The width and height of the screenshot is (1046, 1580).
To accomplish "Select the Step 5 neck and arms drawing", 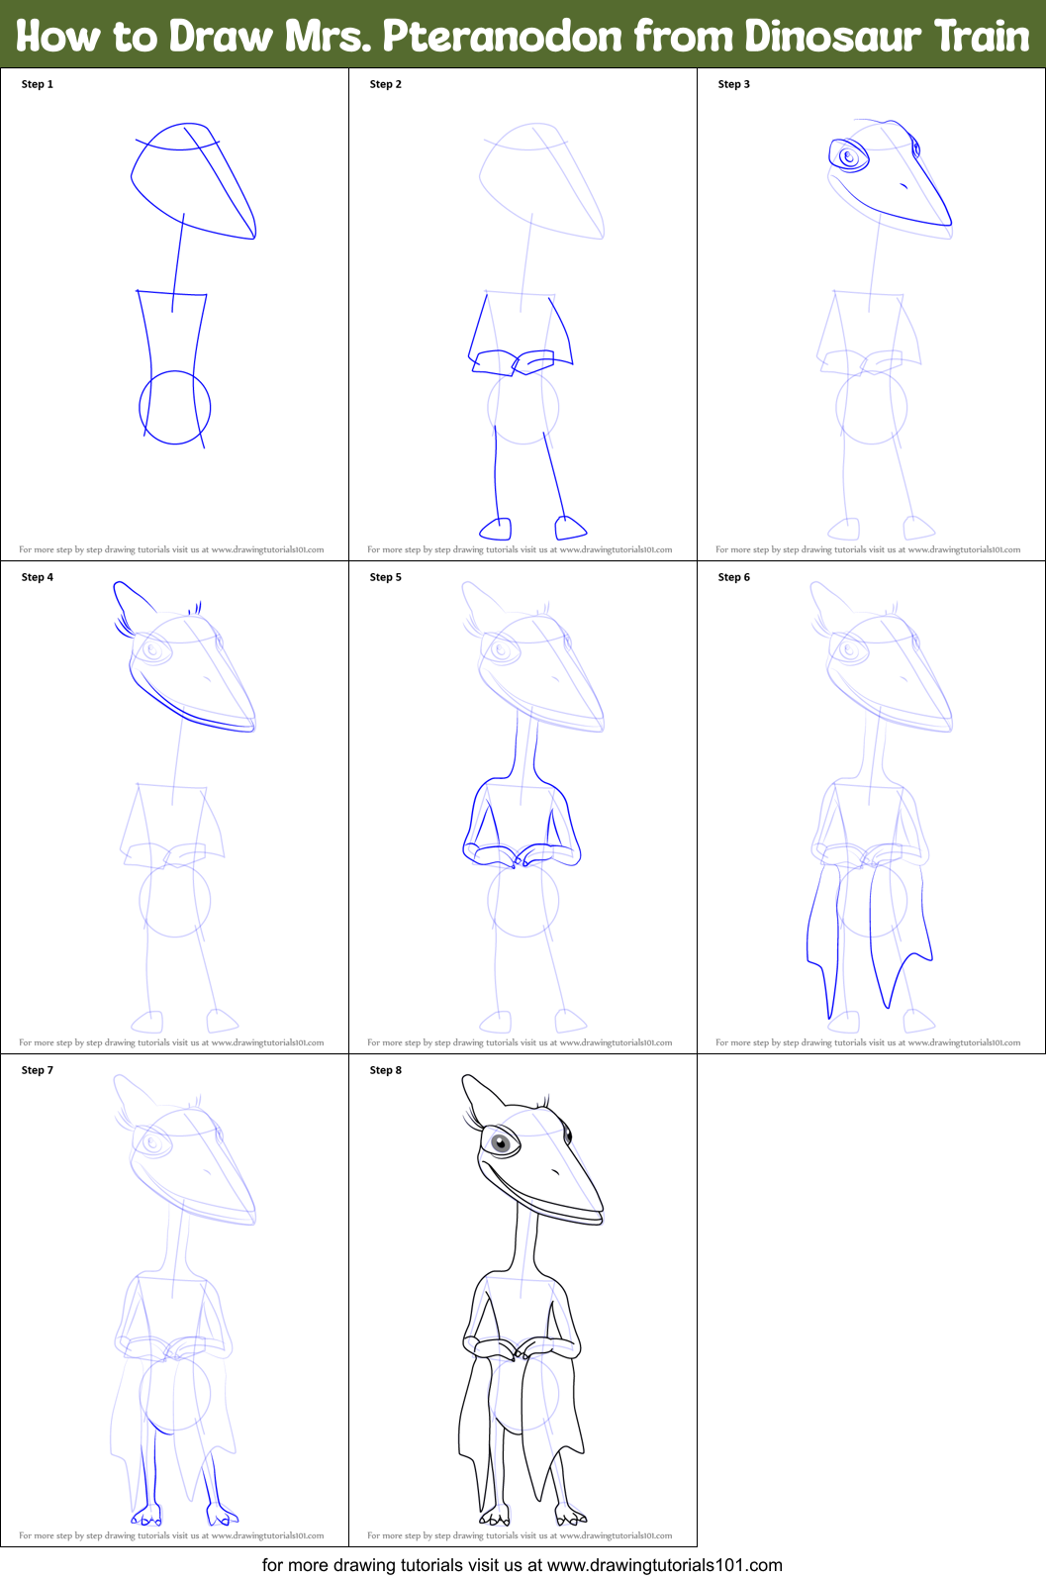I will (532, 807).
